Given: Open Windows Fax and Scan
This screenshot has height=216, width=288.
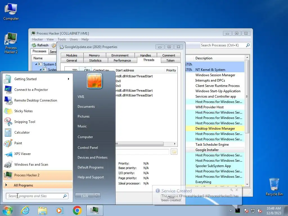Looking at the screenshot, I should click(38, 164).
